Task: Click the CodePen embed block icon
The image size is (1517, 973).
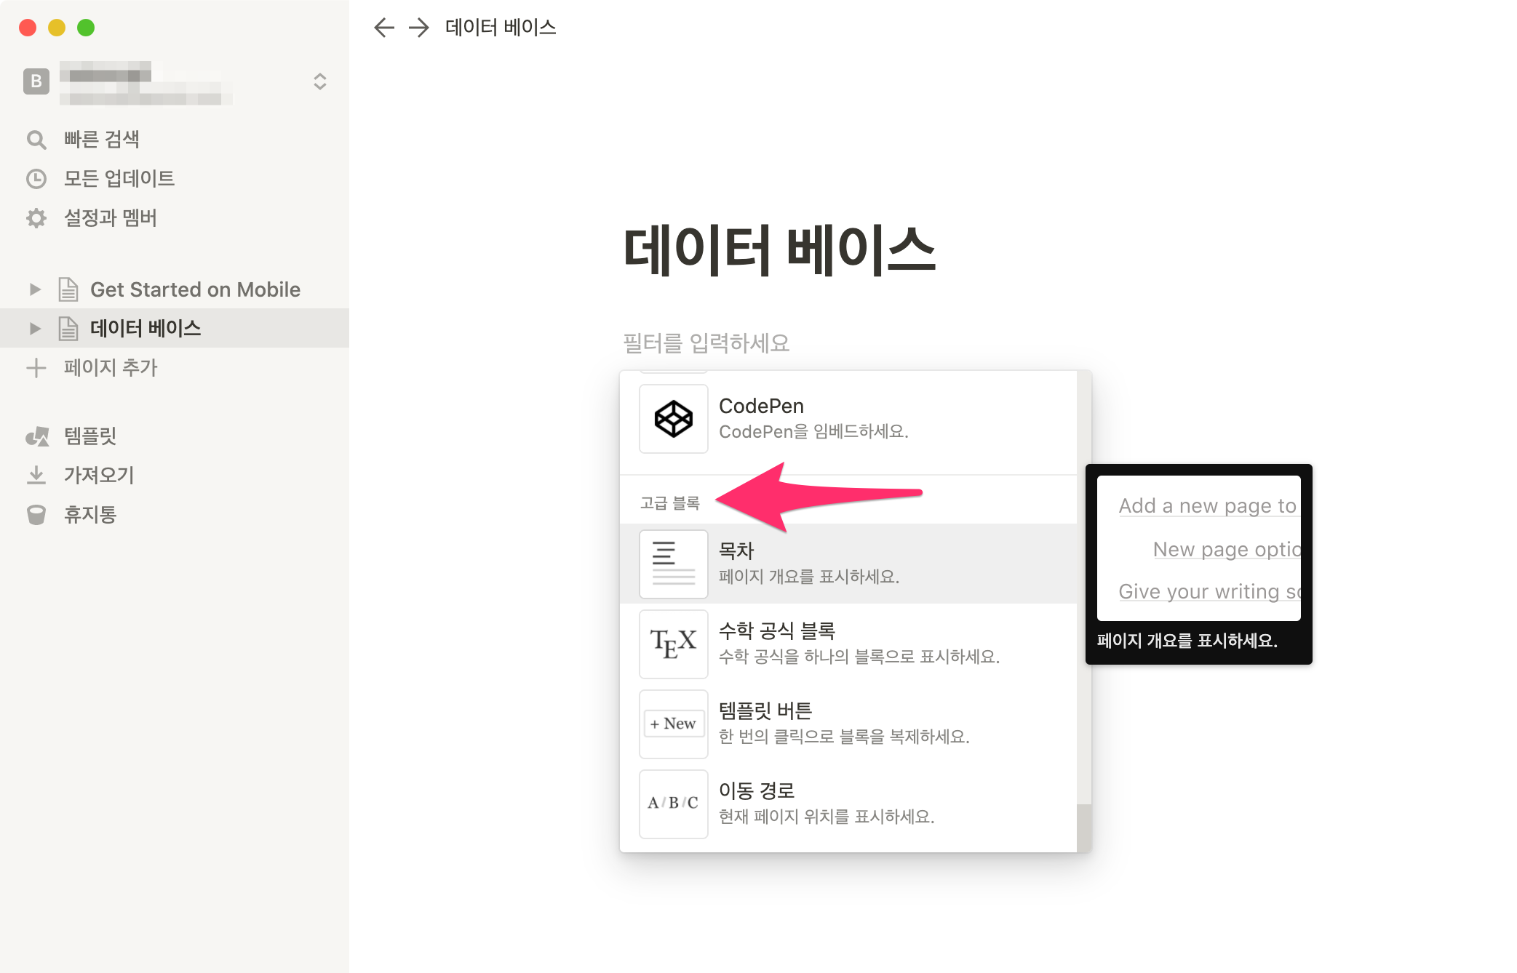Action: pos(673,419)
